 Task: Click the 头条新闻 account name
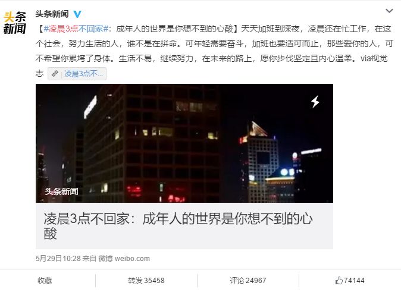coord(52,14)
